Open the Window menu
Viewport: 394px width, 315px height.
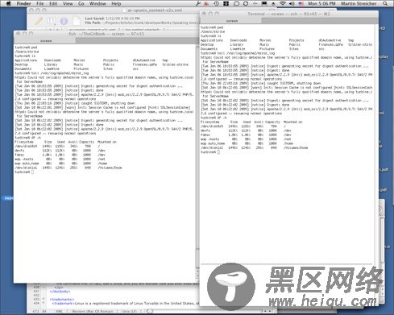click(x=97, y=3)
